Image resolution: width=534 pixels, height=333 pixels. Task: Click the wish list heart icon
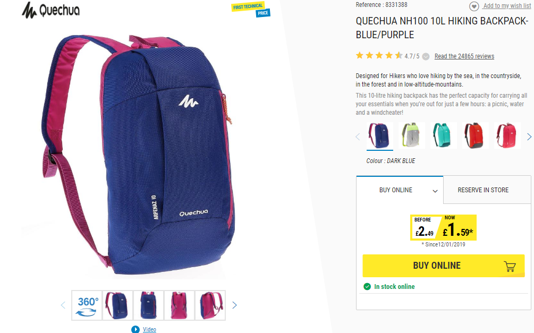pyautogui.click(x=474, y=6)
